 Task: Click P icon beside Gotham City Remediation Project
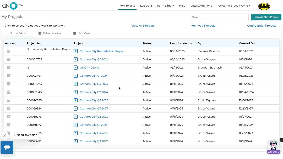(x=76, y=51)
